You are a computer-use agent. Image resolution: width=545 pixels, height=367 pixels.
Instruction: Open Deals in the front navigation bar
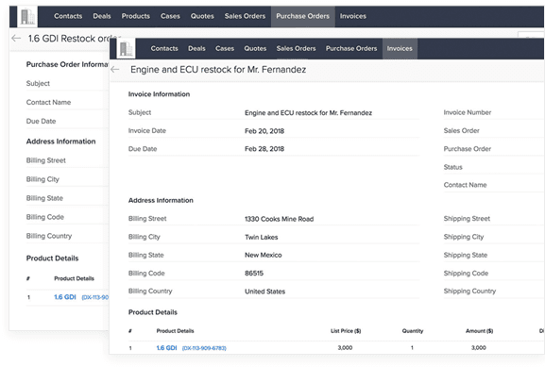tap(196, 49)
